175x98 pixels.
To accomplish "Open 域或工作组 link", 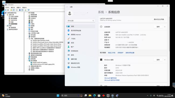I will click(112, 53).
